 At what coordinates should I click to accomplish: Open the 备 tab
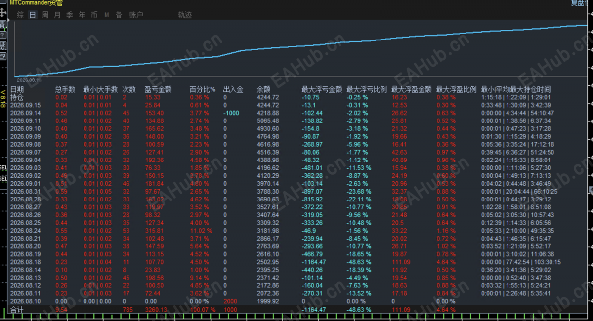[x=119, y=15]
